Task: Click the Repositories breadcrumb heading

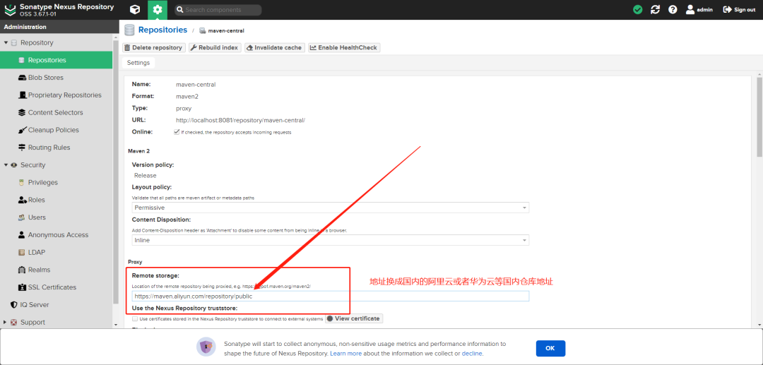Action: pos(162,30)
